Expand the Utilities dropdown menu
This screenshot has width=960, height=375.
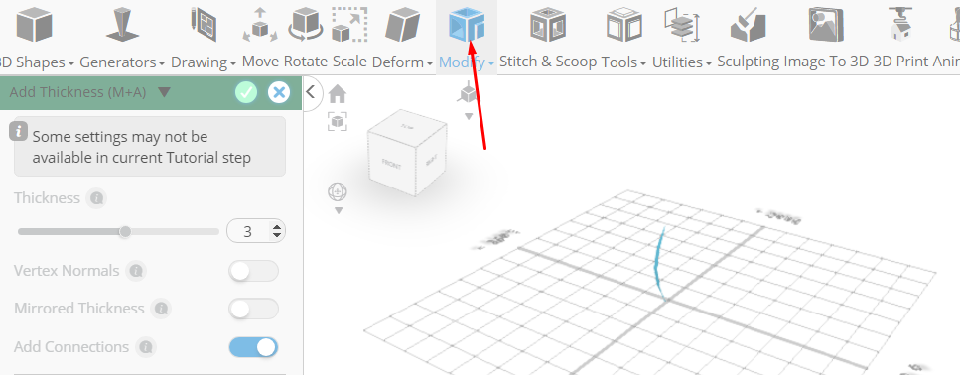tap(682, 62)
